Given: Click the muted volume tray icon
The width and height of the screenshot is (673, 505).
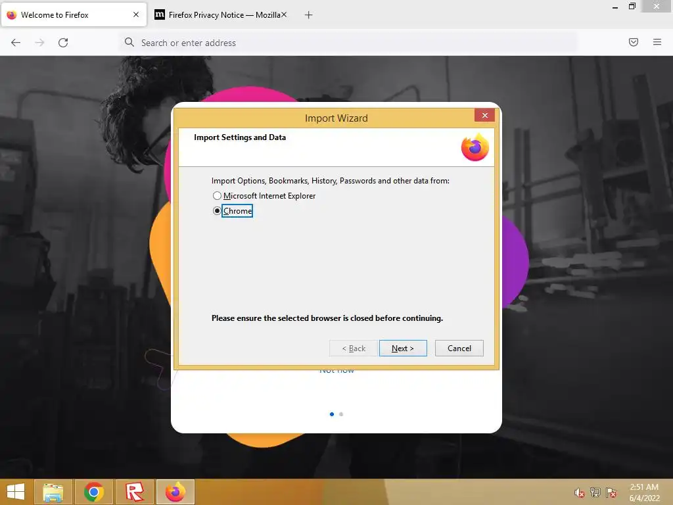Looking at the screenshot, I should click(580, 493).
